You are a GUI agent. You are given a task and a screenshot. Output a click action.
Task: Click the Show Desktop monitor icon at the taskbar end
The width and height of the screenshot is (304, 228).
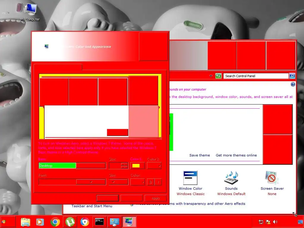point(300,222)
